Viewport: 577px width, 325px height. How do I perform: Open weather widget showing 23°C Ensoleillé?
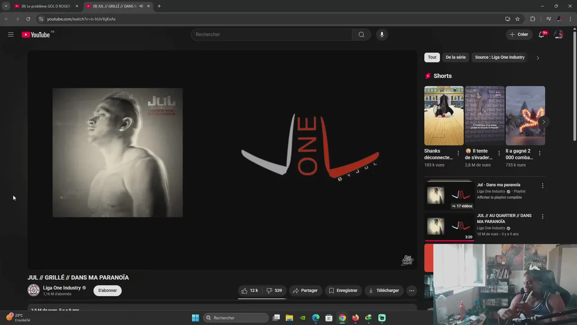tap(18, 318)
